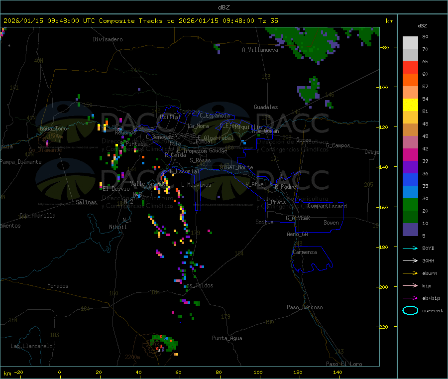Click the white 30HM track arrow in legend
Screen dimensions: 448x379
[x=410, y=260]
